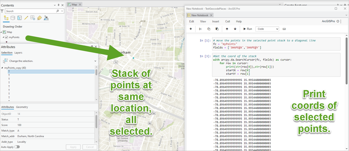Insert a new cell using plus icon

190,29
